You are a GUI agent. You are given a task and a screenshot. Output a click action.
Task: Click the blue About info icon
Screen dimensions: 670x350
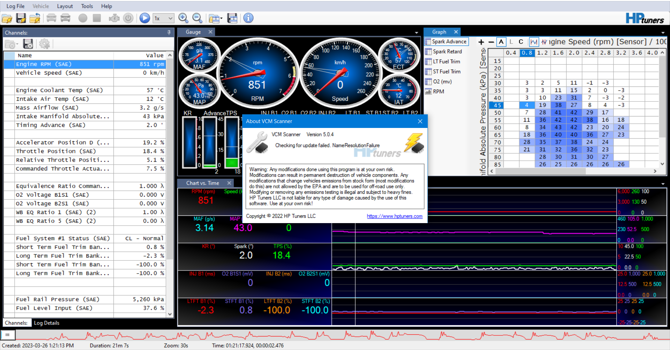[248, 18]
